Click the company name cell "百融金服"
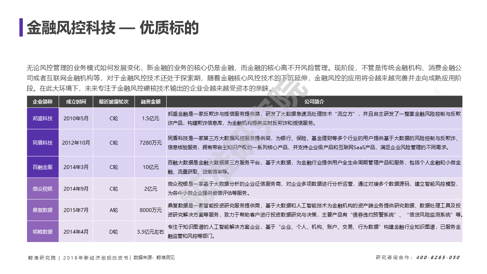The width and height of the screenshot is (487, 274). pos(43,167)
